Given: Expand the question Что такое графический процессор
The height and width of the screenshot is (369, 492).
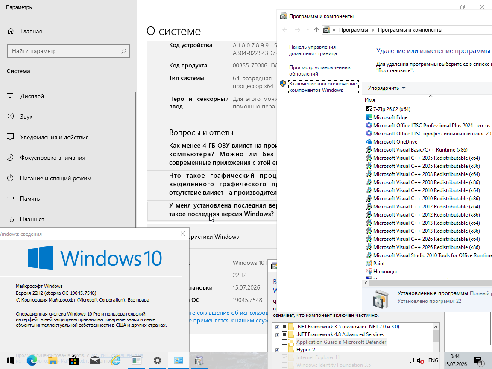Looking at the screenshot, I should (223, 184).
